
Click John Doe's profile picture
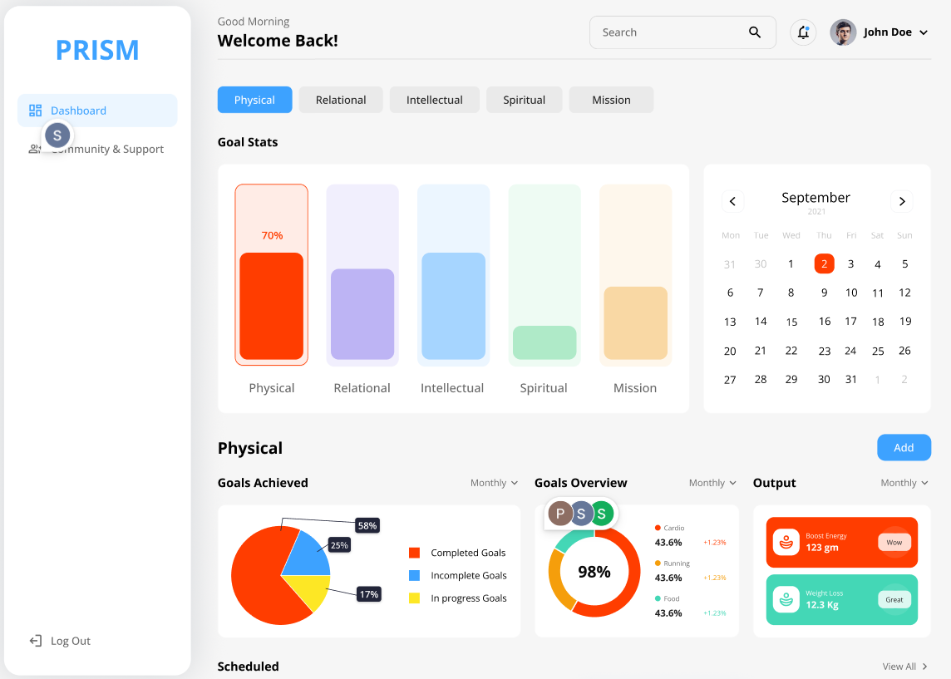843,32
